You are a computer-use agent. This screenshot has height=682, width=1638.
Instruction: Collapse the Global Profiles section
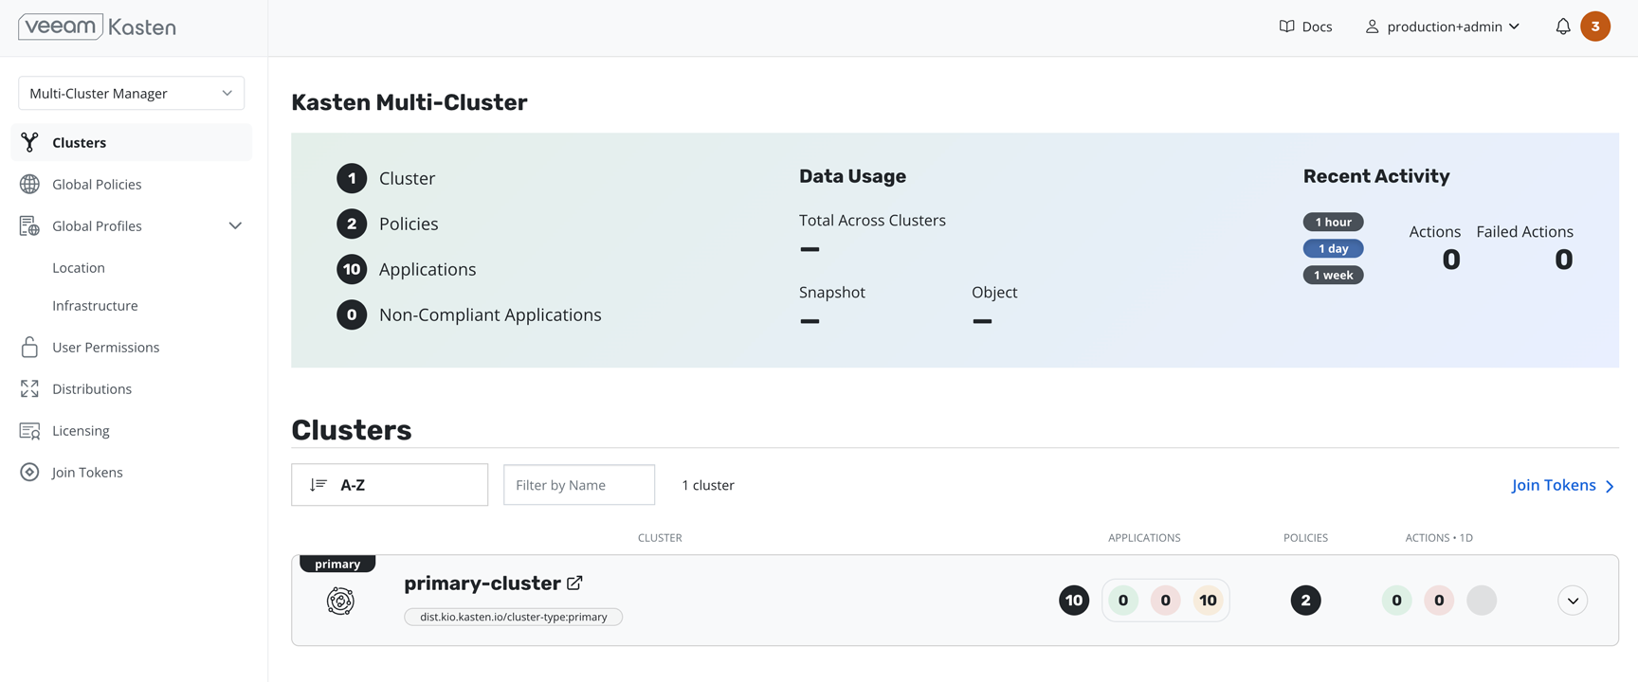point(235,225)
